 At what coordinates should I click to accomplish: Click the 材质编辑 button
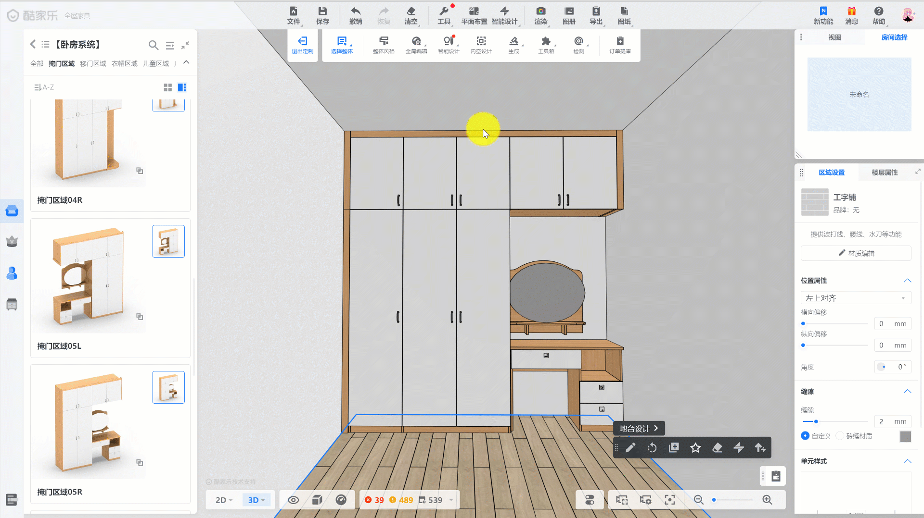(856, 253)
